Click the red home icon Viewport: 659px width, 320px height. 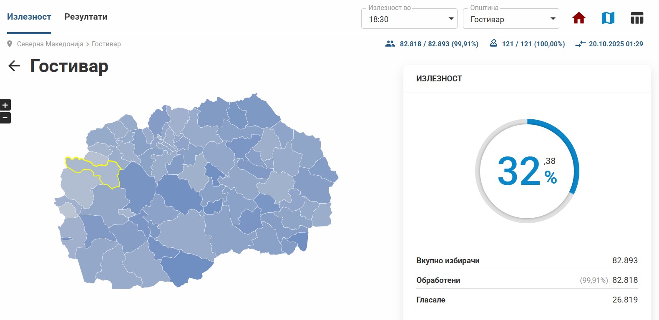click(579, 18)
